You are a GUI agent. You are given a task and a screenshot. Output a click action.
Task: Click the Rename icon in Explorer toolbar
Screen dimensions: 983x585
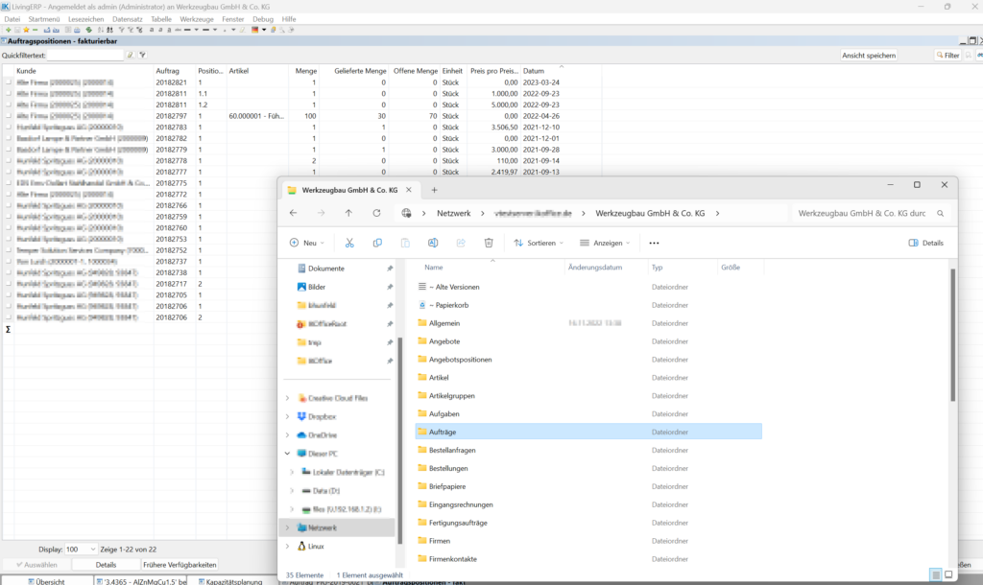point(433,243)
